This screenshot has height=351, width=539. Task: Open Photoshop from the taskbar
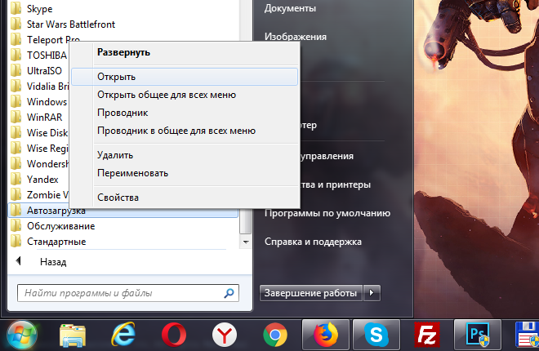click(x=476, y=335)
